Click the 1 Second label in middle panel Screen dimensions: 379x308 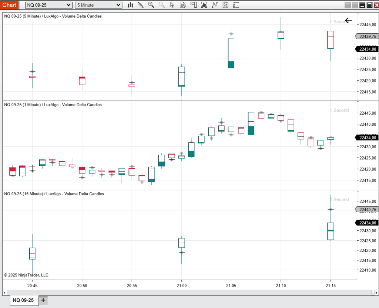[x=339, y=110]
